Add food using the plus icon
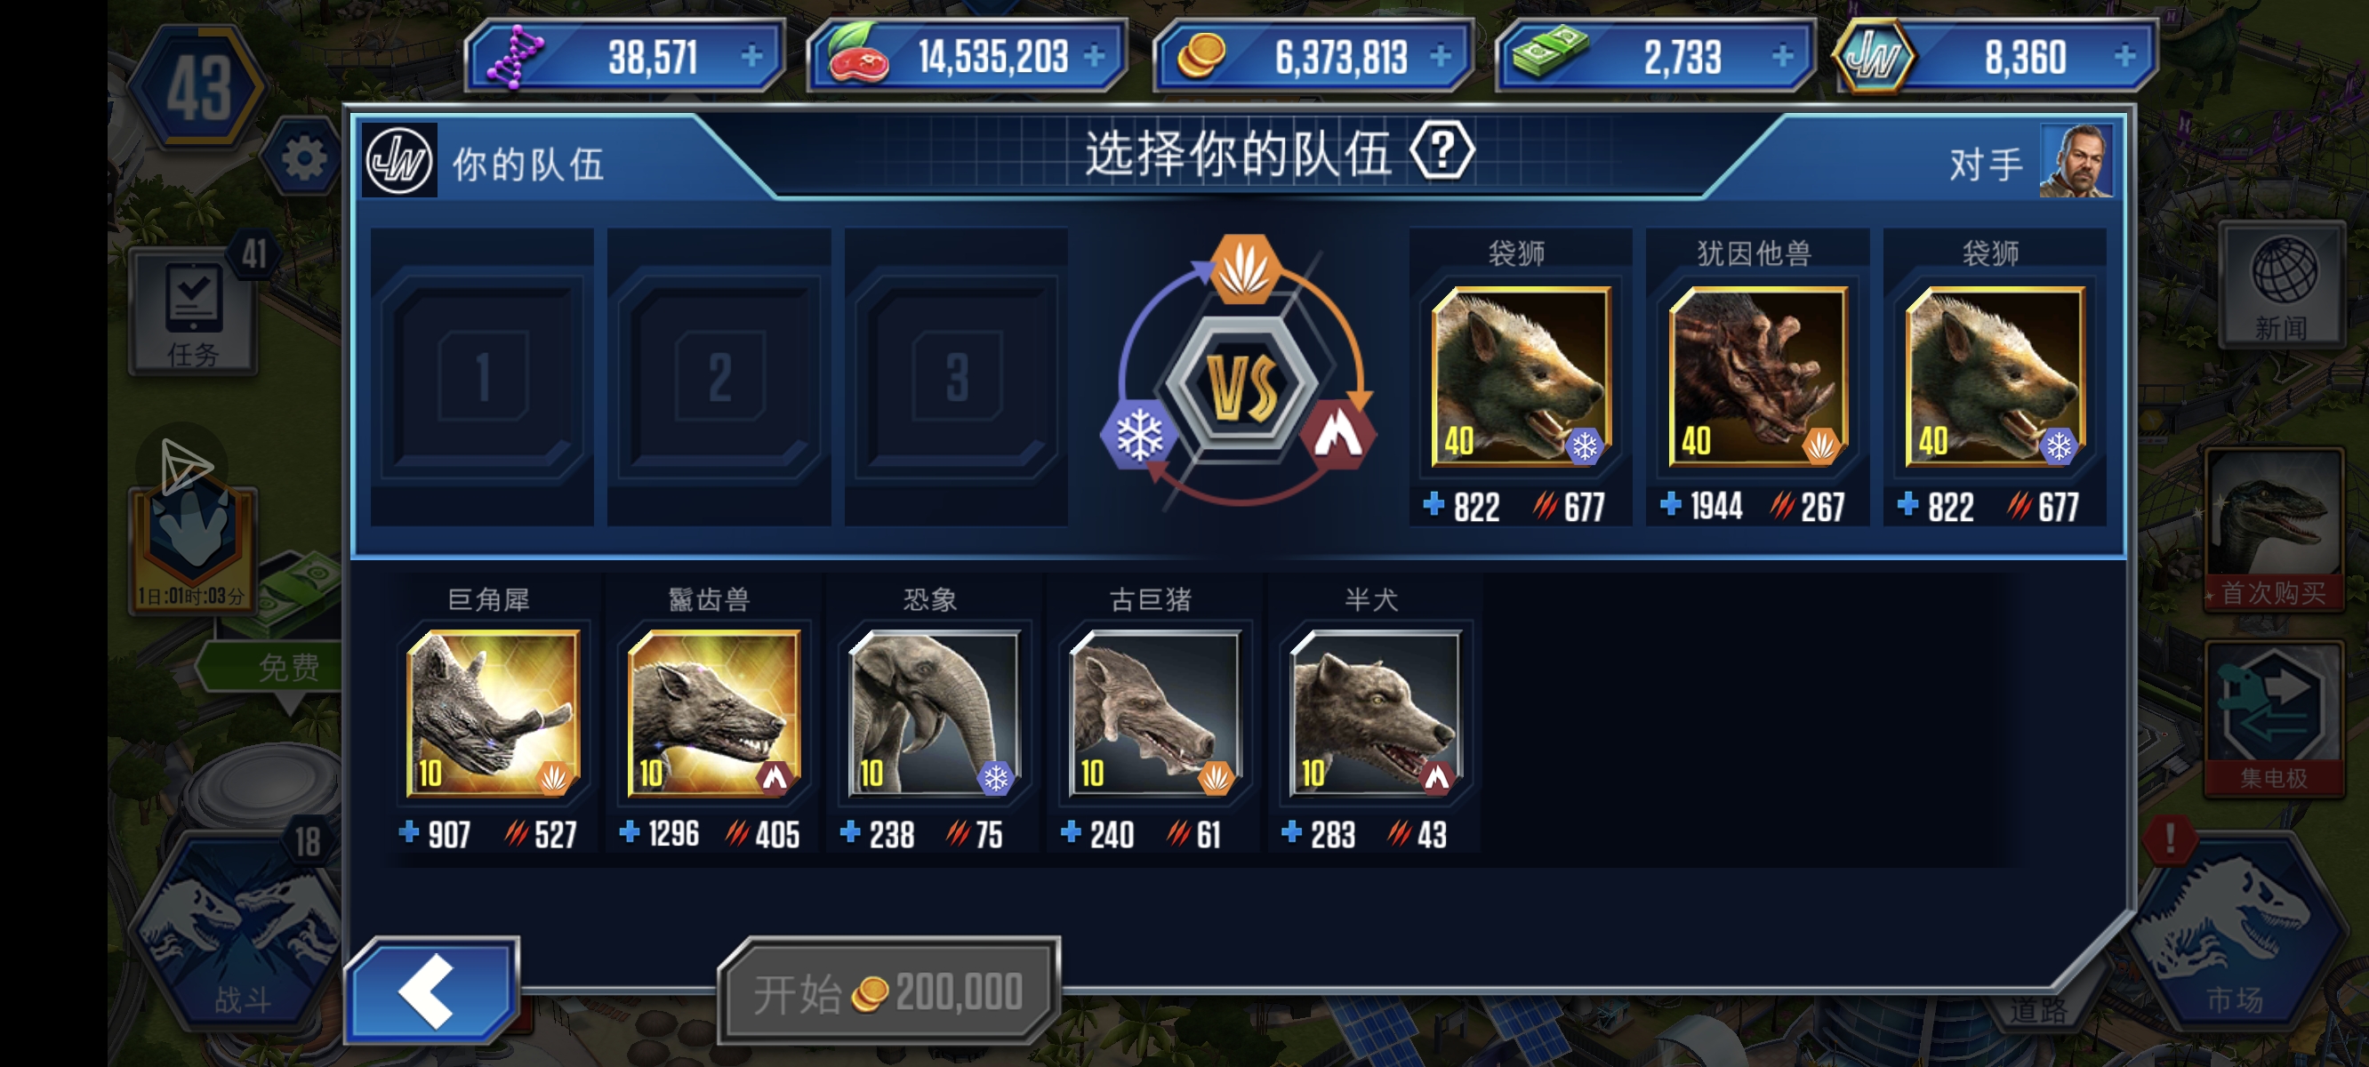Viewport: 2369px width, 1067px height. pos(1095,57)
